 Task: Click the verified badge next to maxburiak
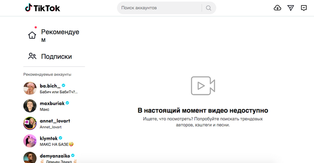pos(67,103)
